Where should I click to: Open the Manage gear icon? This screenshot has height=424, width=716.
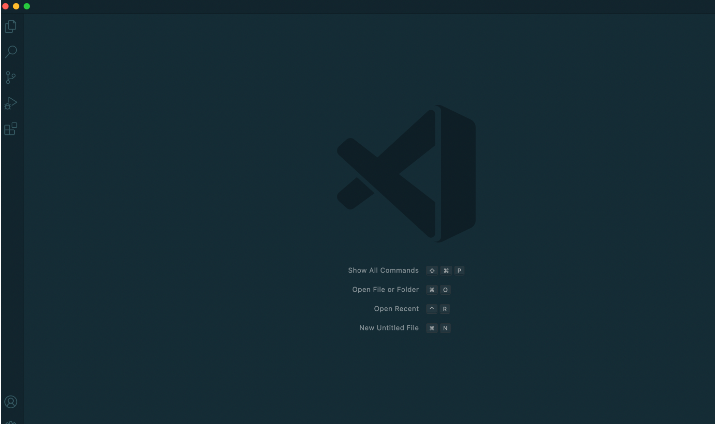click(11, 422)
